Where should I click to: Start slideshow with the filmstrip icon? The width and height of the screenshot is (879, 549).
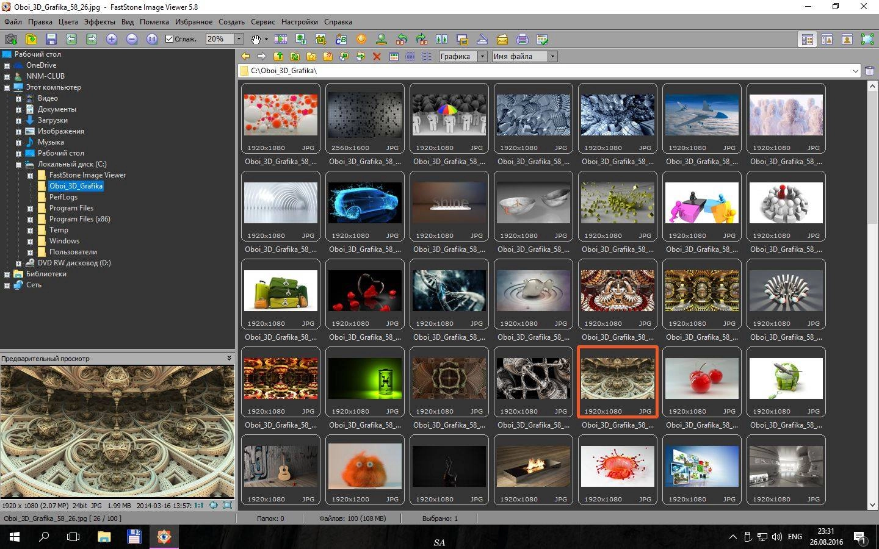click(x=281, y=39)
